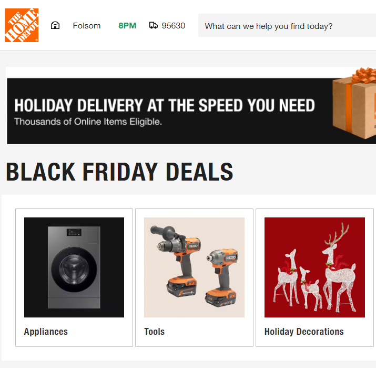
Task: Click The Home Depot logo
Action: click(x=22, y=25)
